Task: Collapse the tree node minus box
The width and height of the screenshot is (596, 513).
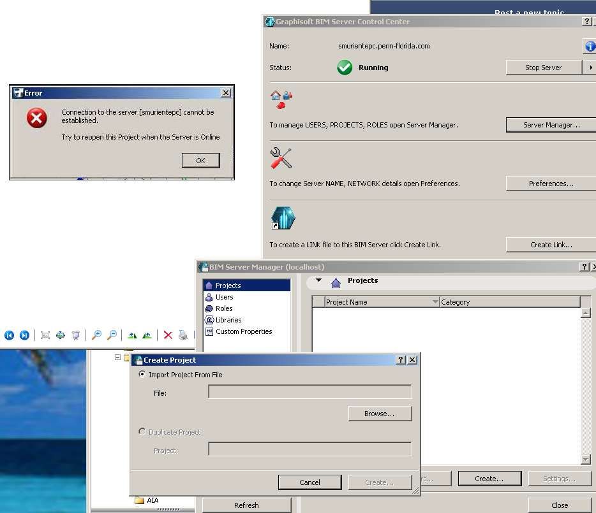Action: (118, 357)
